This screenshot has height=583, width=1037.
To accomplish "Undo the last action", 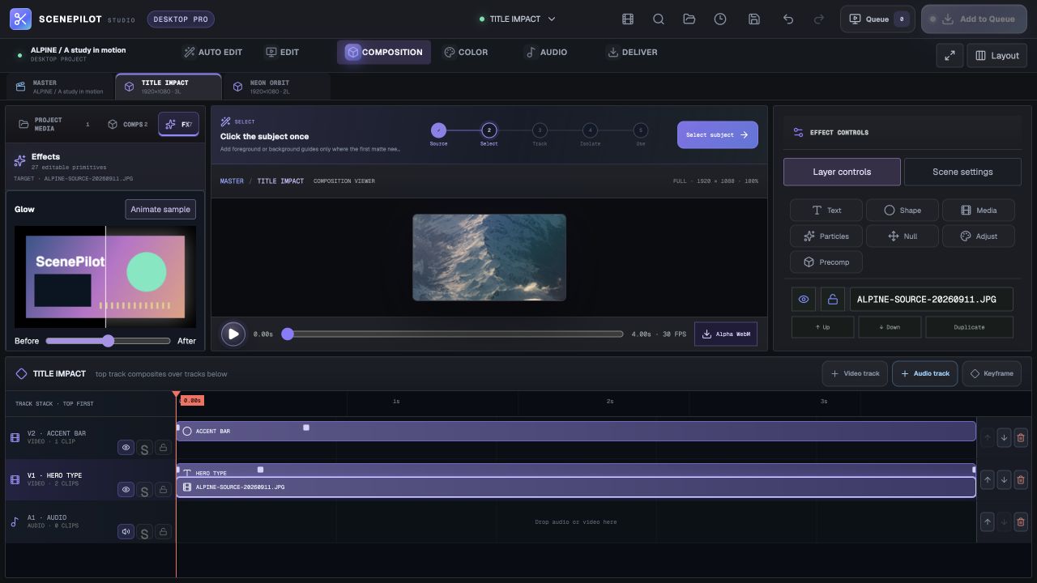I will click(788, 19).
